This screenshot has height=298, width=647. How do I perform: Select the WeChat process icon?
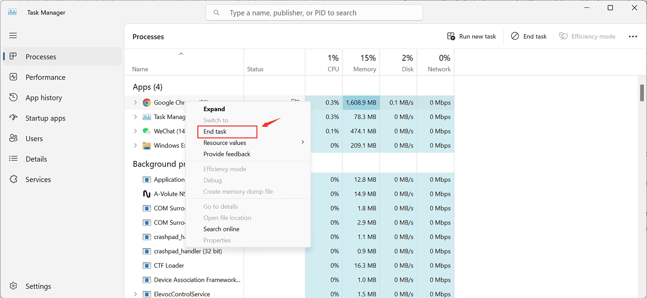coord(147,131)
